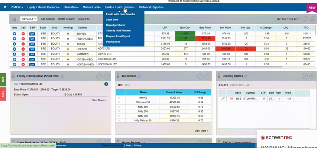Viewport: 317px width, 148px height.
Task: Click SIP icon for TCSEQ row
Action: click(x=32, y=44)
